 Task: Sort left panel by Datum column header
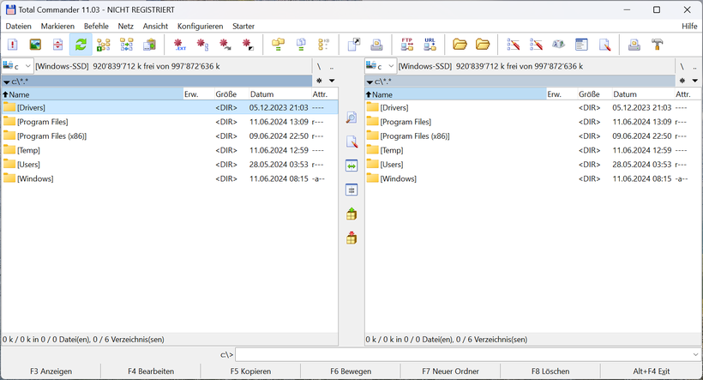pos(279,94)
